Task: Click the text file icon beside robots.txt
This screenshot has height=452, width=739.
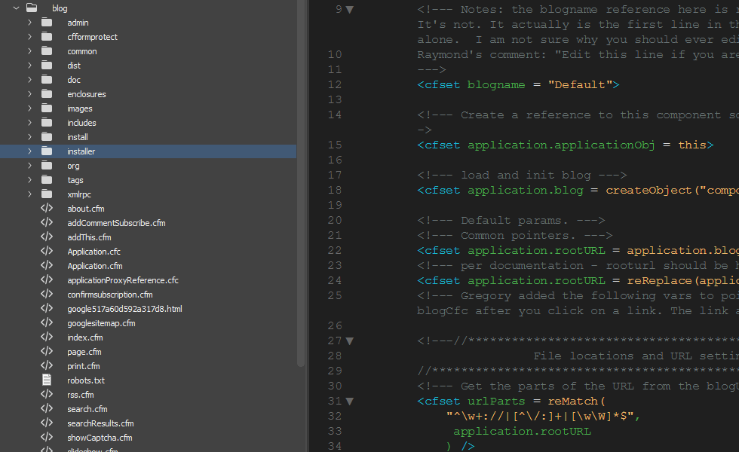Action: tap(47, 380)
